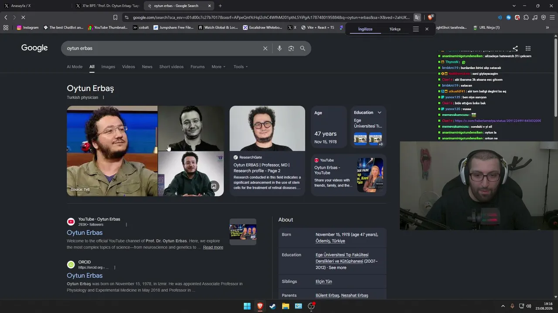The height and width of the screenshot is (313, 558).
Task: Open the browser extensions puzzle icon
Action: click(526, 17)
